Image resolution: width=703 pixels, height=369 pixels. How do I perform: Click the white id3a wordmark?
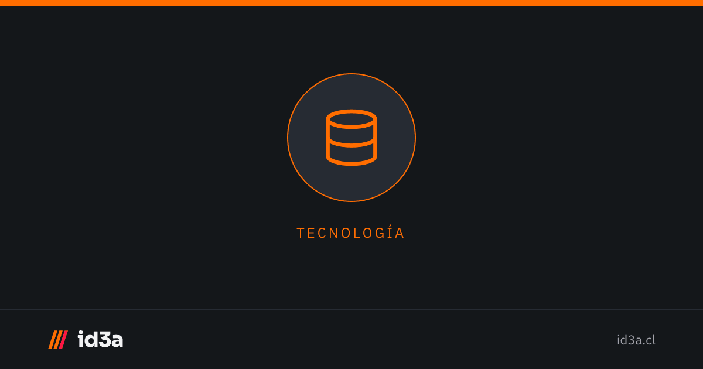(100, 339)
